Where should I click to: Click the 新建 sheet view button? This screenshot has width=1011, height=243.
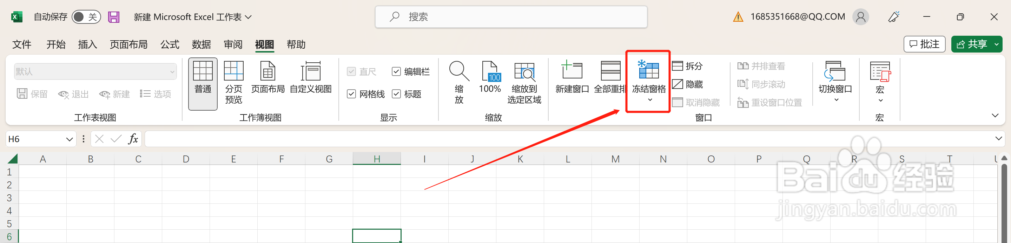(x=114, y=94)
